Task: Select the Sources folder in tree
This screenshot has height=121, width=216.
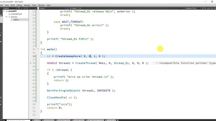Action: (x=14, y=17)
